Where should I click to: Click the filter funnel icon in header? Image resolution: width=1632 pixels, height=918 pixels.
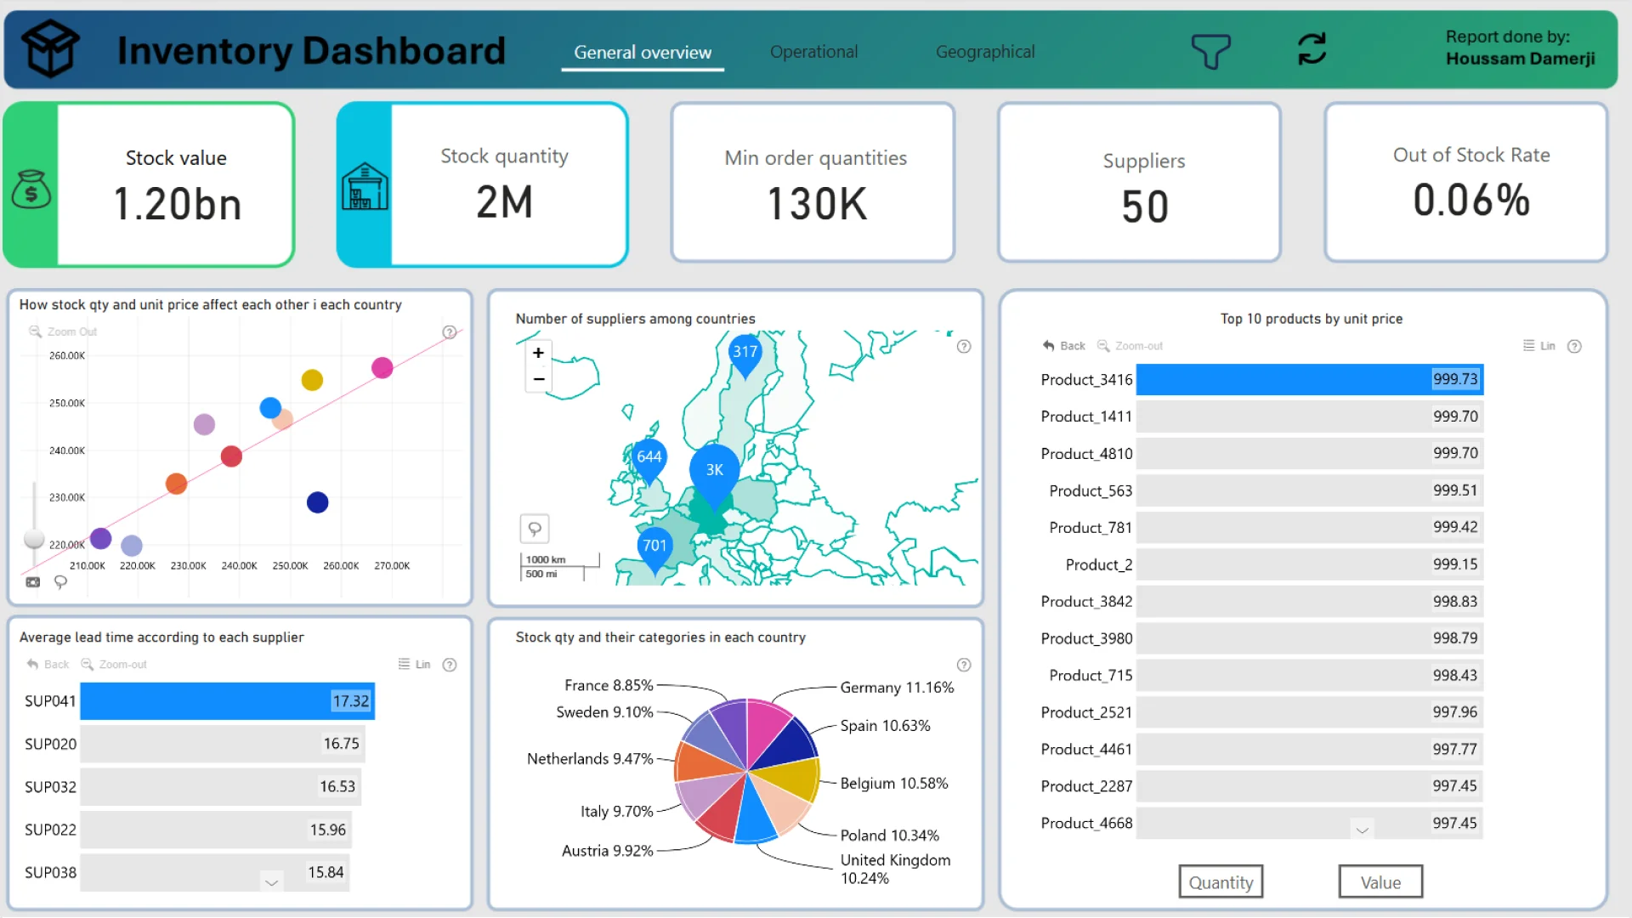1210,51
